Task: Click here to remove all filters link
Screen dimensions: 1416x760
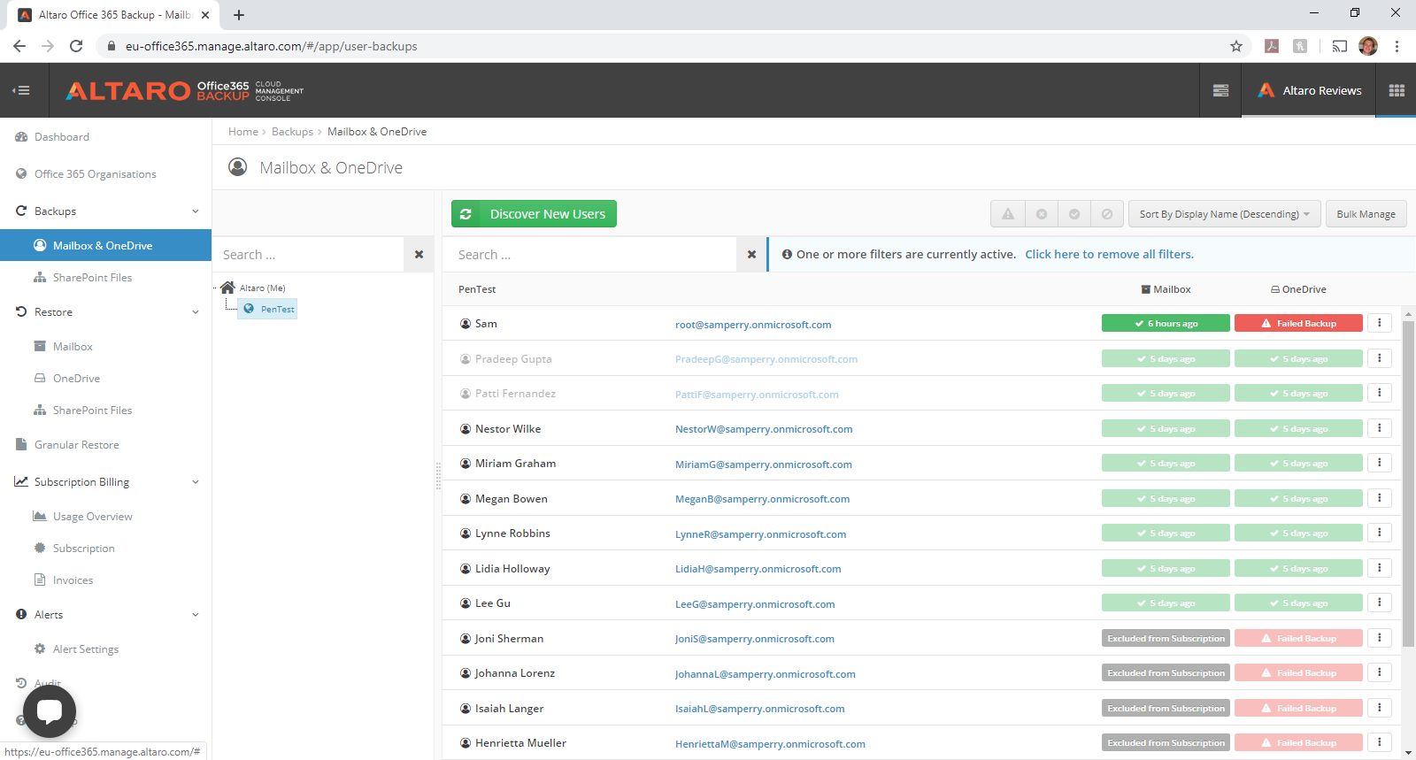Action: point(1109,255)
